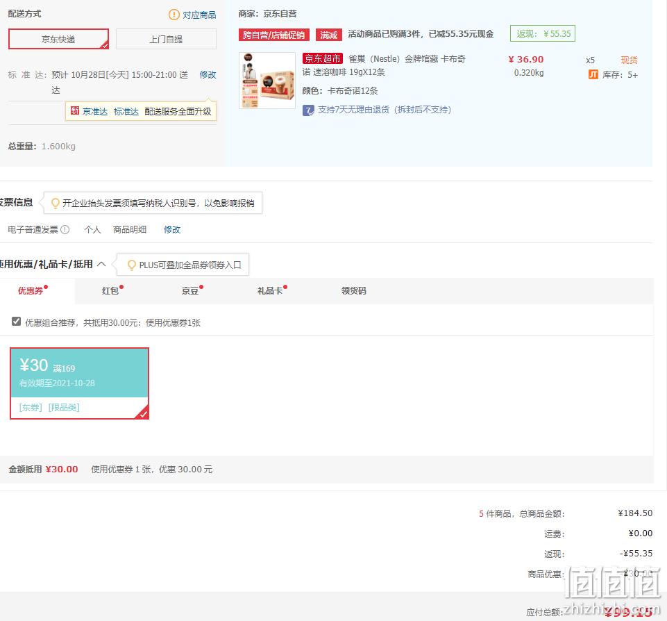Click the info icon beside 电子普通发票
This screenshot has height=621, width=667.
pos(65,230)
